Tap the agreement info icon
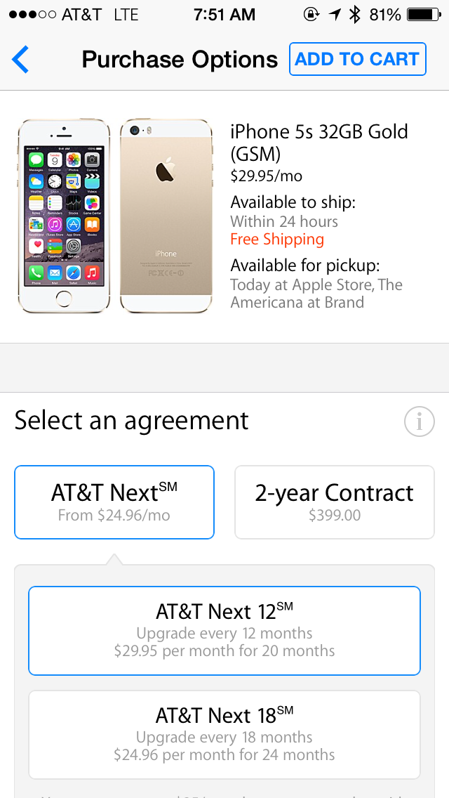 coord(419,421)
